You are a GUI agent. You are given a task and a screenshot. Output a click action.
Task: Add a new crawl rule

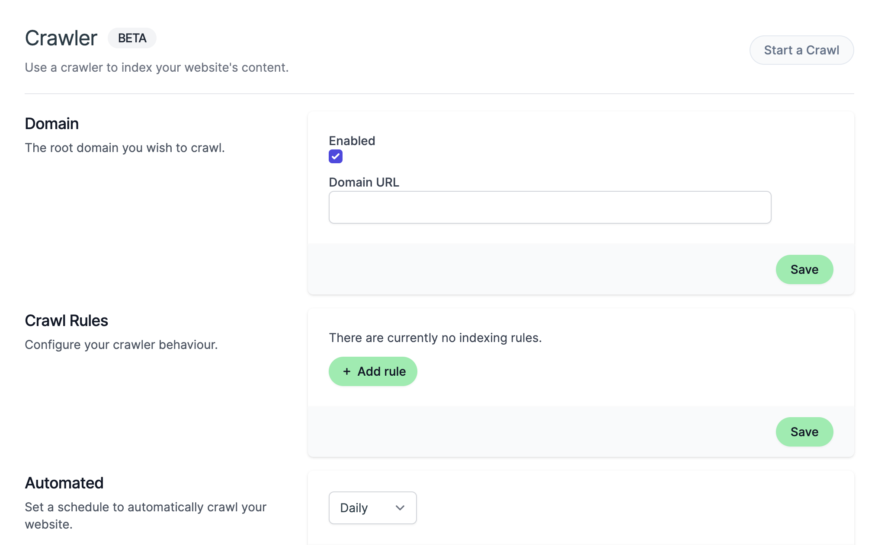tap(373, 371)
